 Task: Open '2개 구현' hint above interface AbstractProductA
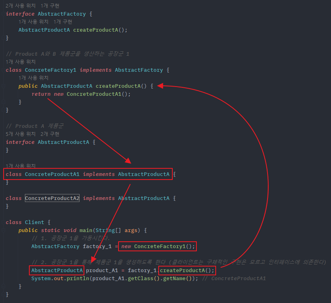(50, 134)
